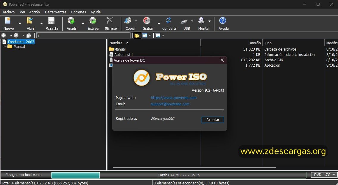Screen dimensions: 338x185
Task: Click the Aplicación type cell
Action: pos(272,65)
